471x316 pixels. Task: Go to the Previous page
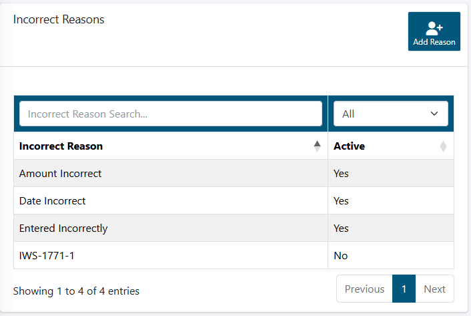[364, 289]
